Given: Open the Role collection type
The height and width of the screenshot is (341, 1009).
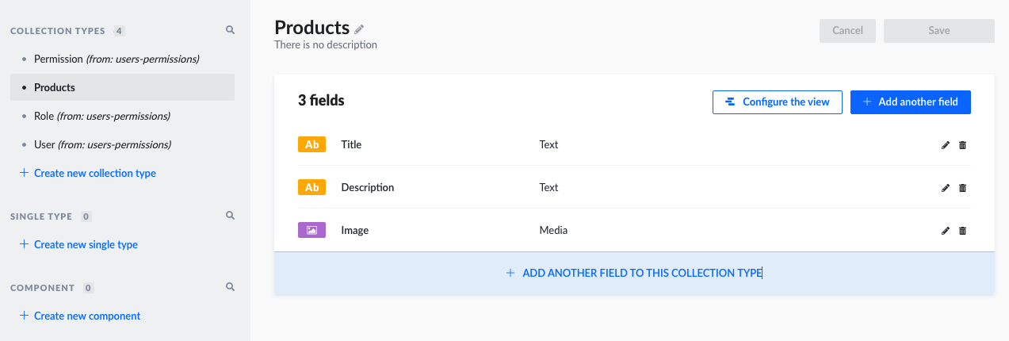Looking at the screenshot, I should tap(101, 116).
